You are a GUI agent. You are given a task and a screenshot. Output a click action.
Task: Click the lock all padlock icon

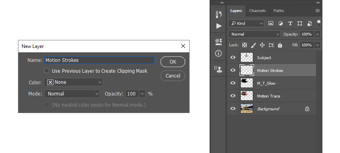click(280, 45)
